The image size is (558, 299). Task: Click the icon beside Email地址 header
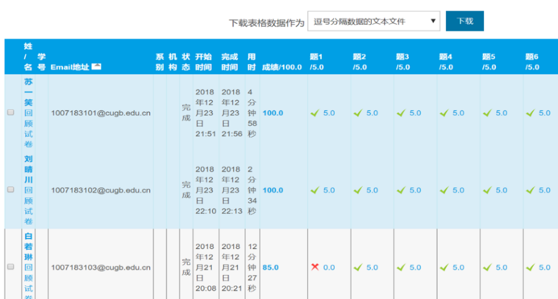tap(96, 67)
